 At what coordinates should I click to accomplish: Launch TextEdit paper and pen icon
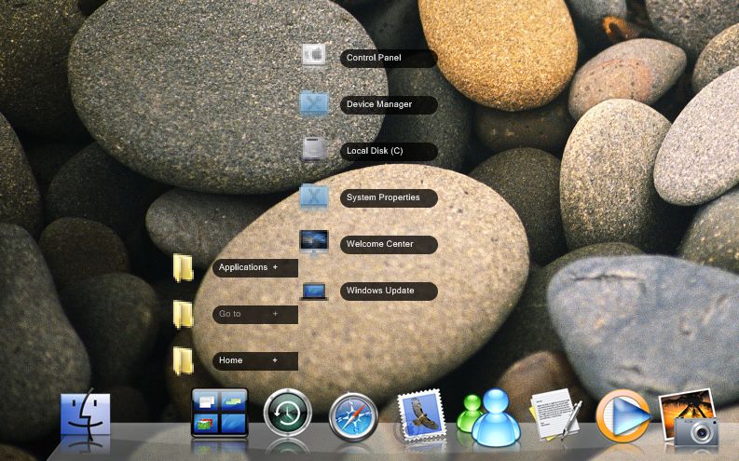(x=555, y=414)
